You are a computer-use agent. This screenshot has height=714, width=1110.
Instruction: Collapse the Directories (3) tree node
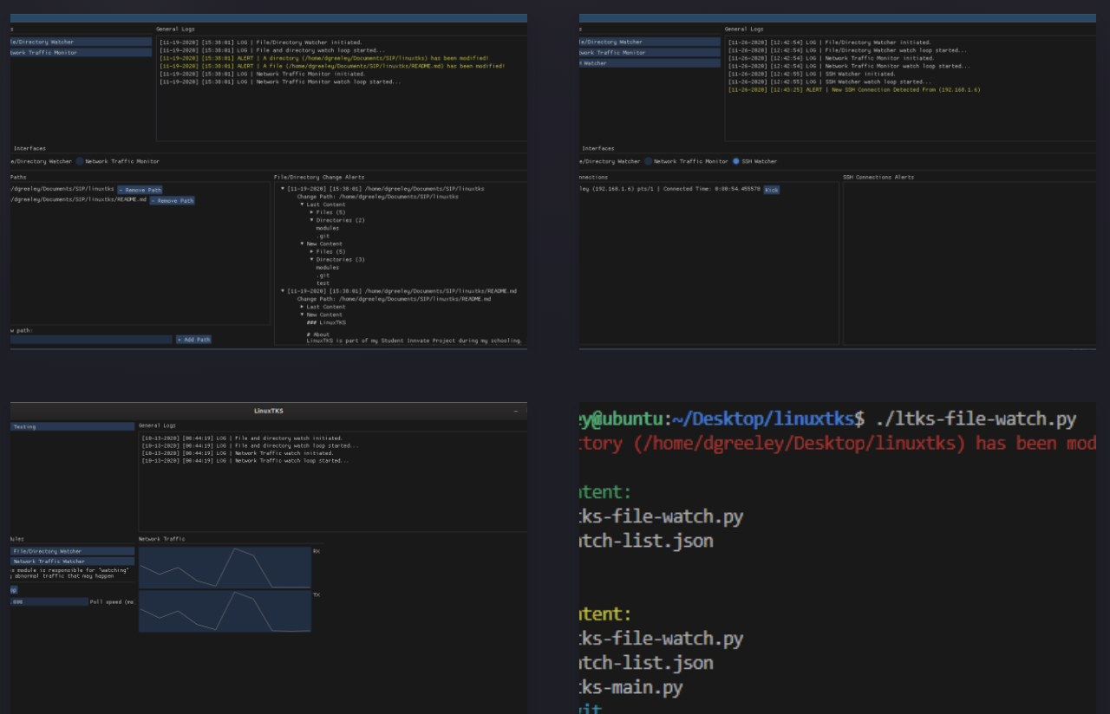(x=312, y=259)
